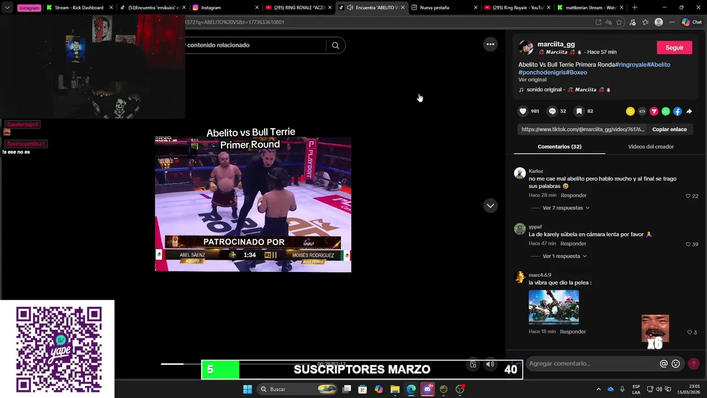Open the Windows Start menu
This screenshot has width=707, height=398.
coord(247,389)
